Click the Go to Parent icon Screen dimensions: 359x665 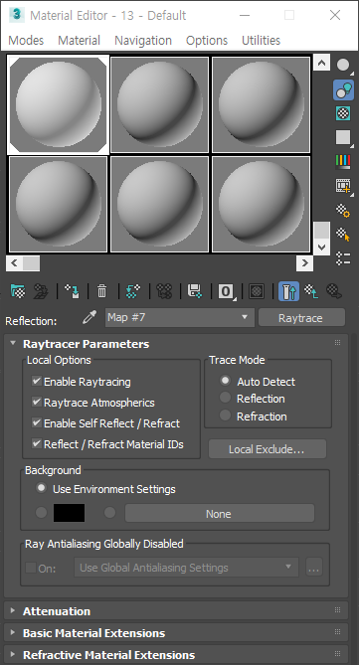(311, 291)
